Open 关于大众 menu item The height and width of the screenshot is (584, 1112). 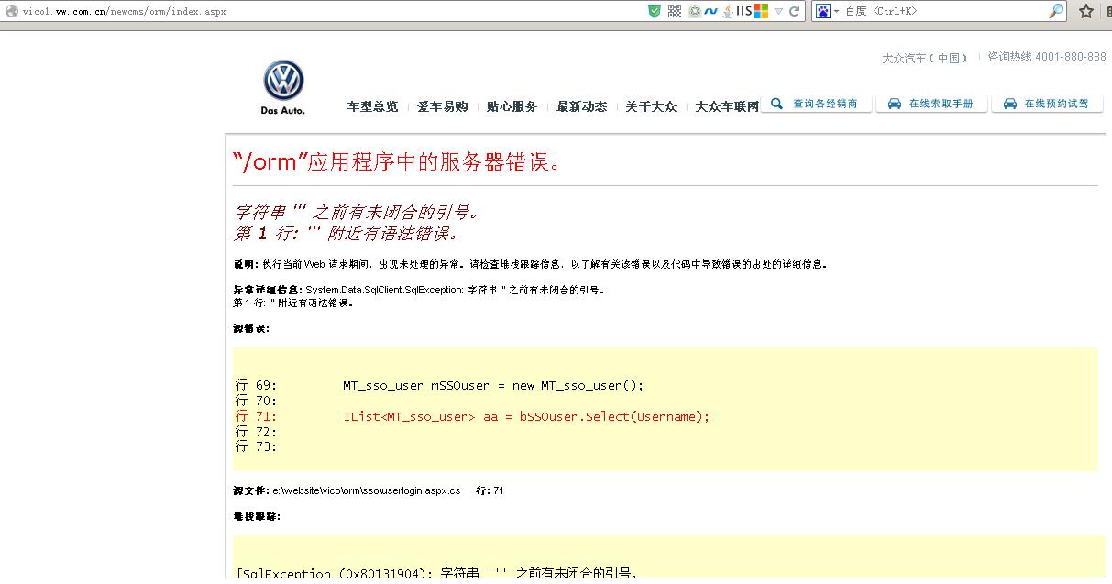pos(651,106)
